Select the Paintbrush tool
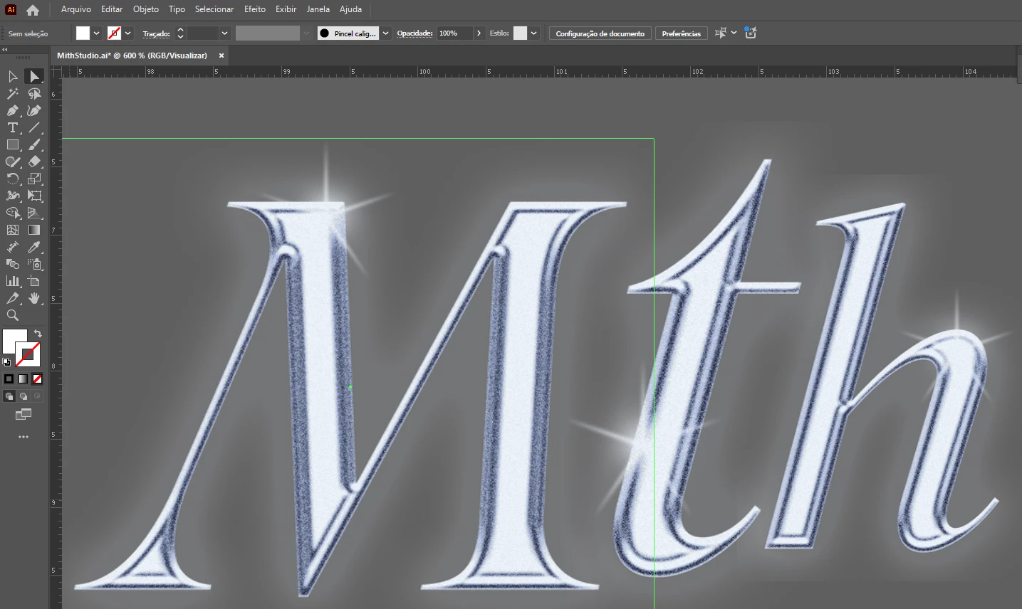Viewport: 1022px width, 609px height. click(34, 144)
